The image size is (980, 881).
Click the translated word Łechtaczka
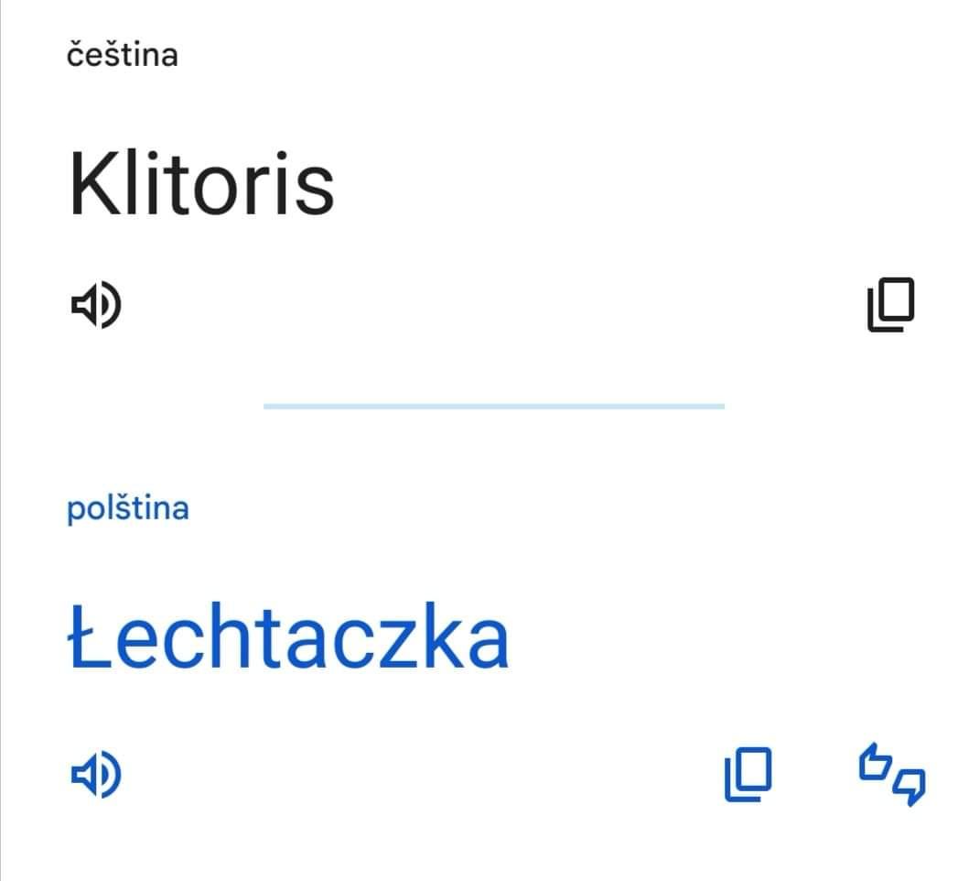[x=288, y=637]
